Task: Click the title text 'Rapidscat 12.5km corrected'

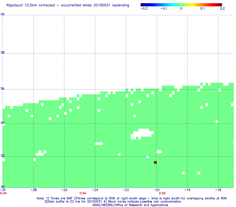Action: click(x=31, y=5)
